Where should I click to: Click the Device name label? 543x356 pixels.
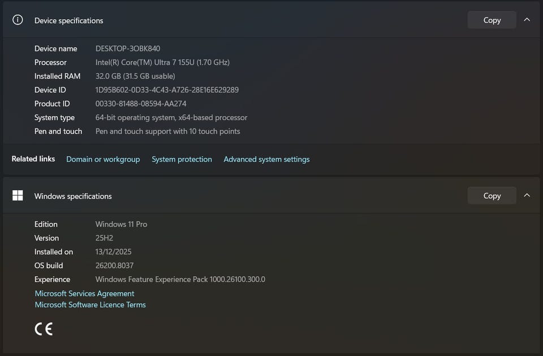click(56, 49)
